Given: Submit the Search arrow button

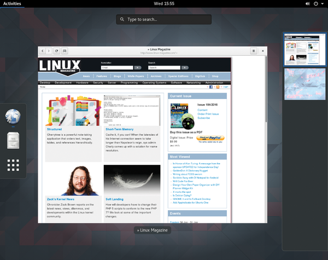Looking at the screenshot, I should coord(185,68).
